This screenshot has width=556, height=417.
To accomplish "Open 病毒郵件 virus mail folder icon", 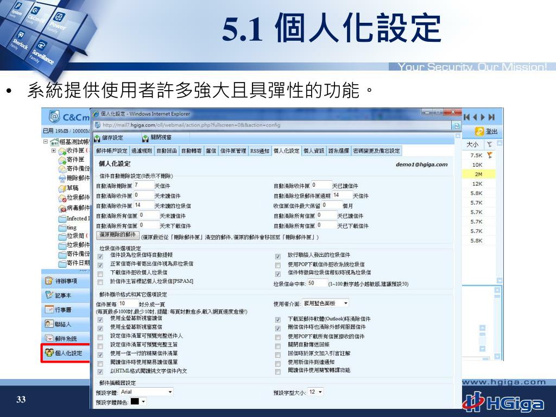I will click(x=62, y=208).
